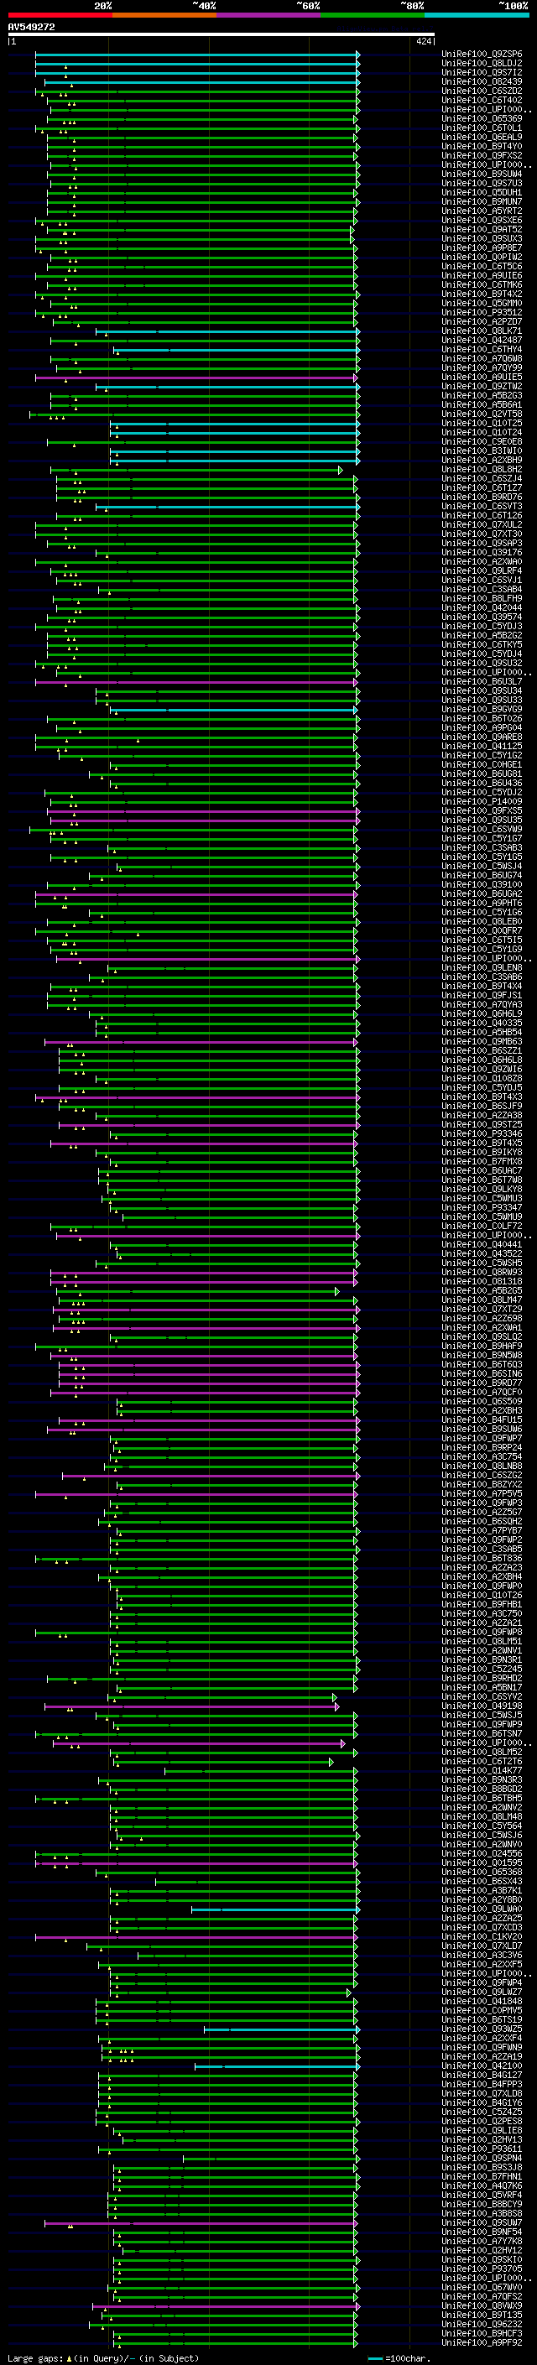Image resolution: width=537 pixels, height=2365 pixels.
Task: Select the UniRef100_P93512 label
Action: pyautogui.click(x=482, y=312)
